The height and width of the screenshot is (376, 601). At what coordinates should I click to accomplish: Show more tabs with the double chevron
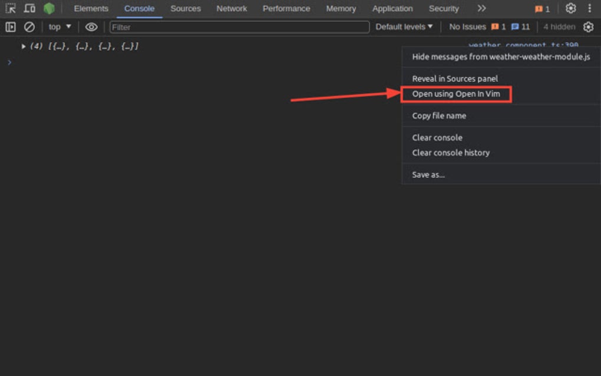click(481, 8)
